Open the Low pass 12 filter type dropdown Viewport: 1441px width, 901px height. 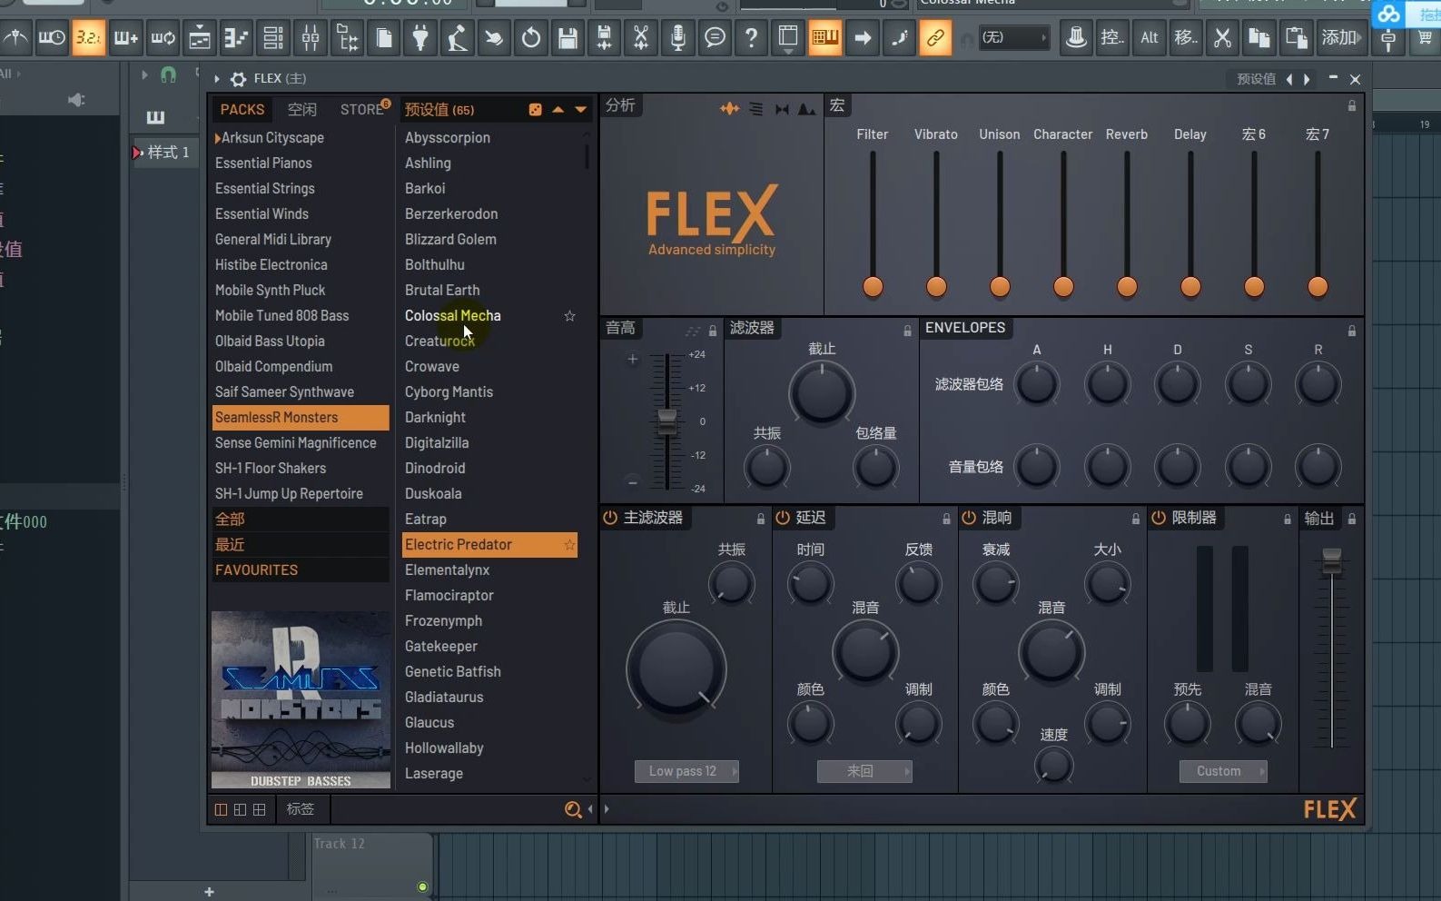tap(686, 772)
